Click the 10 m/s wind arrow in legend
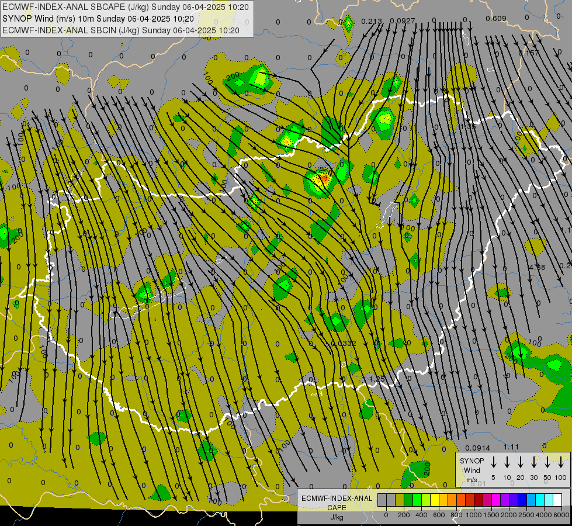Image resolution: width=572 pixels, height=526 pixels. (507, 462)
